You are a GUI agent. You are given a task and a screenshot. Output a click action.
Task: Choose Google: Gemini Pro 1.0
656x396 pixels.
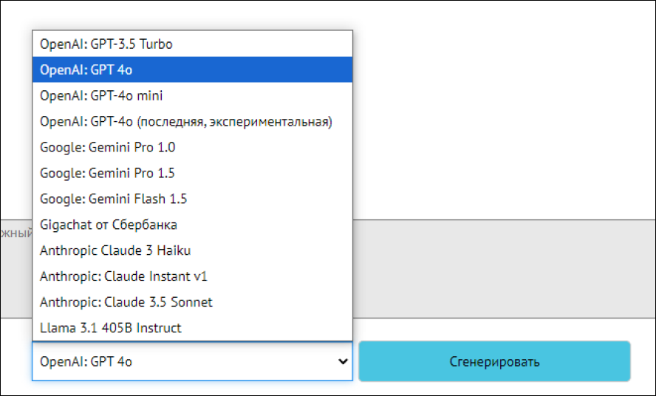point(108,148)
